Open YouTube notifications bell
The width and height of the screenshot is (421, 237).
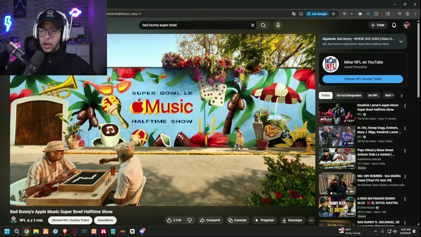[394, 25]
